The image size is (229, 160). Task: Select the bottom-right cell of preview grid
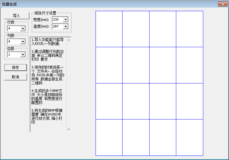coord(190,137)
